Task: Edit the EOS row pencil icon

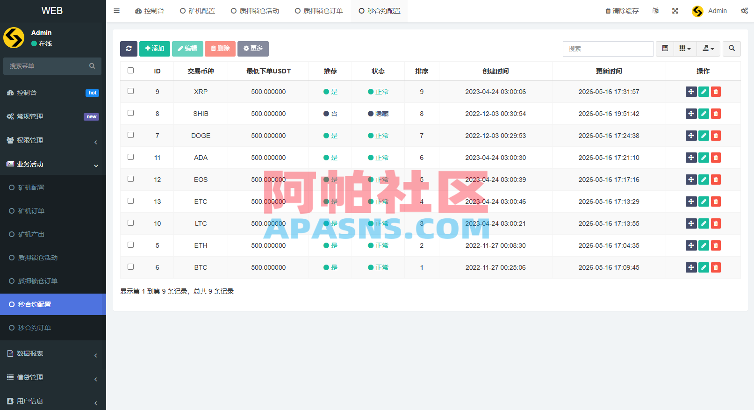Action: [704, 180]
